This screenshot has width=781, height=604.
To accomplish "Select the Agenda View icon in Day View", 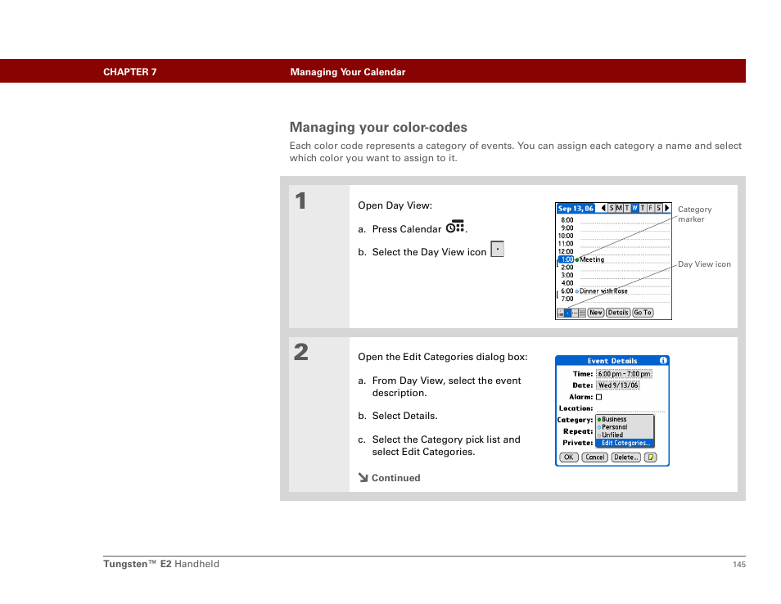I will point(560,313).
